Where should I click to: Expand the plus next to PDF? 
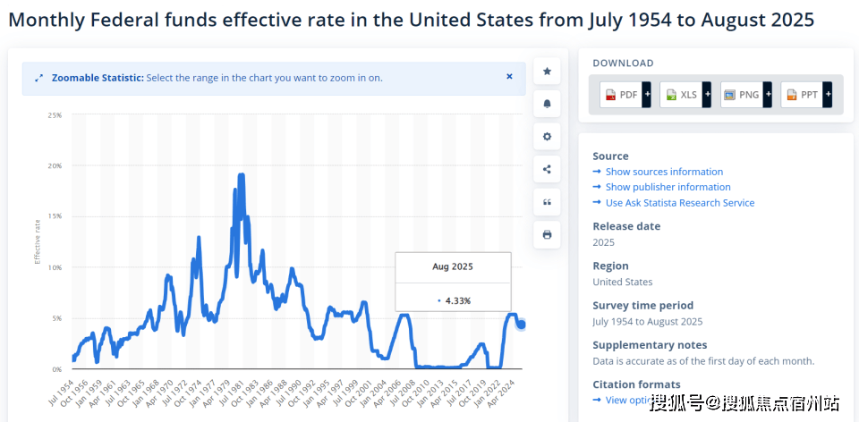(646, 95)
